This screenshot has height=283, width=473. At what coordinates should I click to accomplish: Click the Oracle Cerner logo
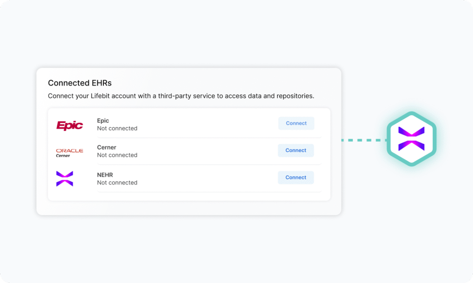tap(69, 153)
